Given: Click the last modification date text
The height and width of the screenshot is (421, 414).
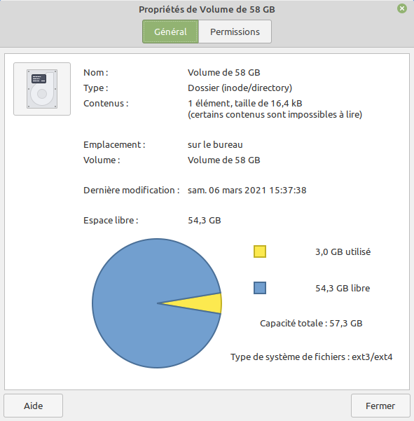Looking at the screenshot, I should [247, 190].
